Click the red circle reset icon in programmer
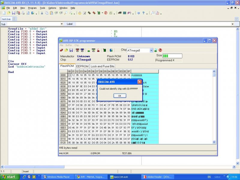The width and height of the screenshot is (240, 180). click(160, 50)
